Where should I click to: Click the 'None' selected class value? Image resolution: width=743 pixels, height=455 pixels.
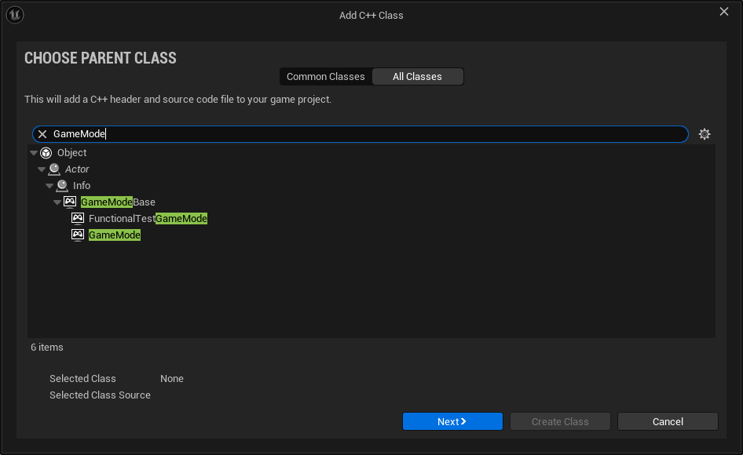click(x=171, y=379)
